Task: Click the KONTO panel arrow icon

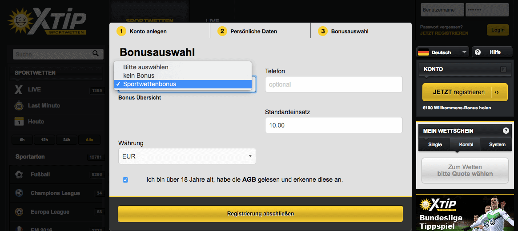Action: click(x=503, y=69)
